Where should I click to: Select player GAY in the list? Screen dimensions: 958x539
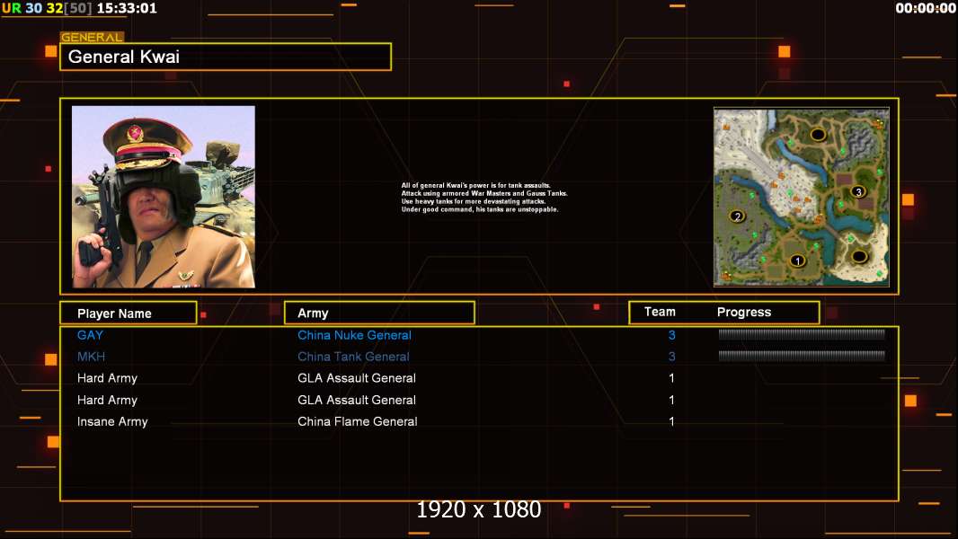pos(91,335)
